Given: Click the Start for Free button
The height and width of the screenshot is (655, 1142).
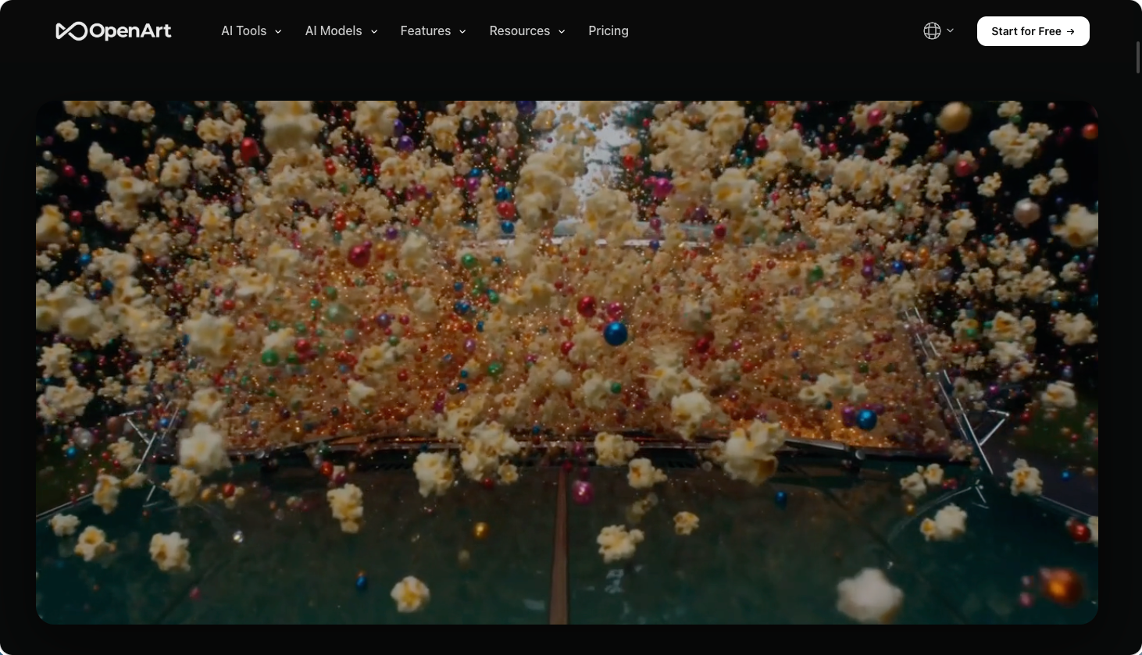Looking at the screenshot, I should pos(1033,31).
